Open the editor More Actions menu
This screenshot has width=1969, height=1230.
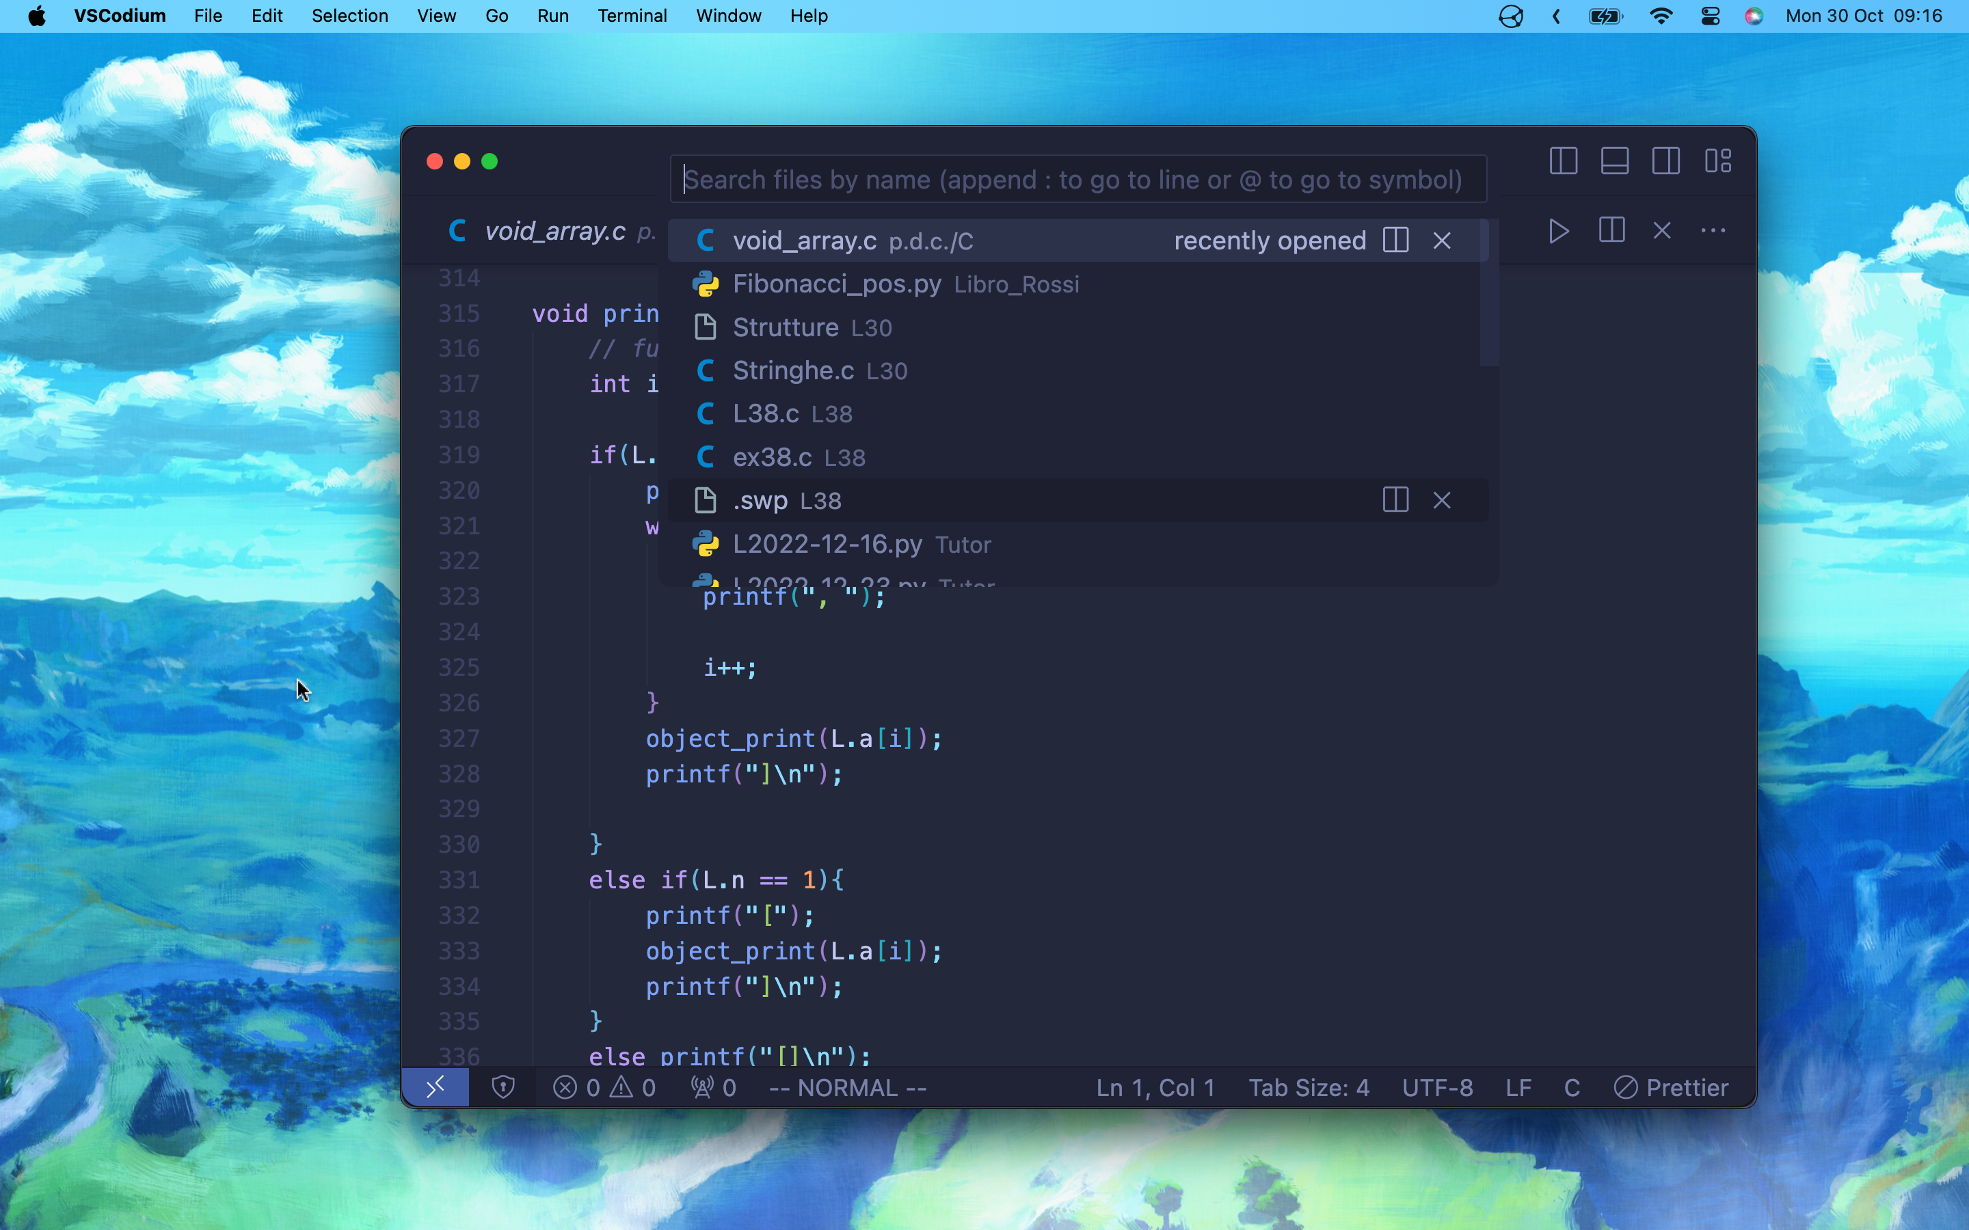coord(1713,231)
